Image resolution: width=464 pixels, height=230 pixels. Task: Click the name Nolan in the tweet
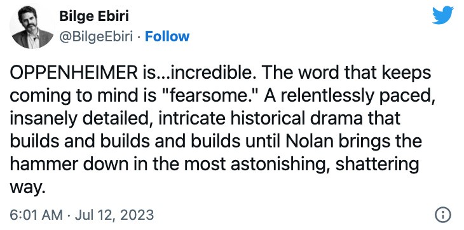302,141
